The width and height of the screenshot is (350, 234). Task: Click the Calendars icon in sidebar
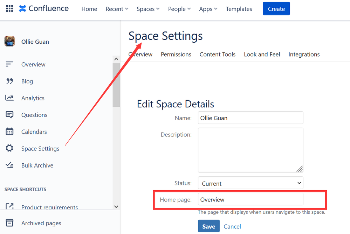point(9,132)
